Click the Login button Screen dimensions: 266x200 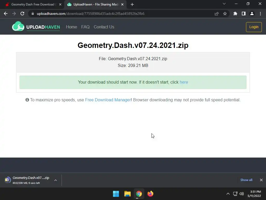point(254,27)
